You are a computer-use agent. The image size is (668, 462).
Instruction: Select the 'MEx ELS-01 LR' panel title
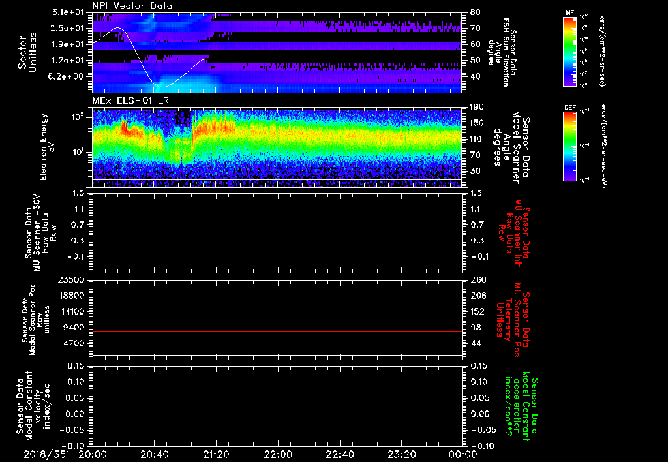pyautogui.click(x=130, y=101)
